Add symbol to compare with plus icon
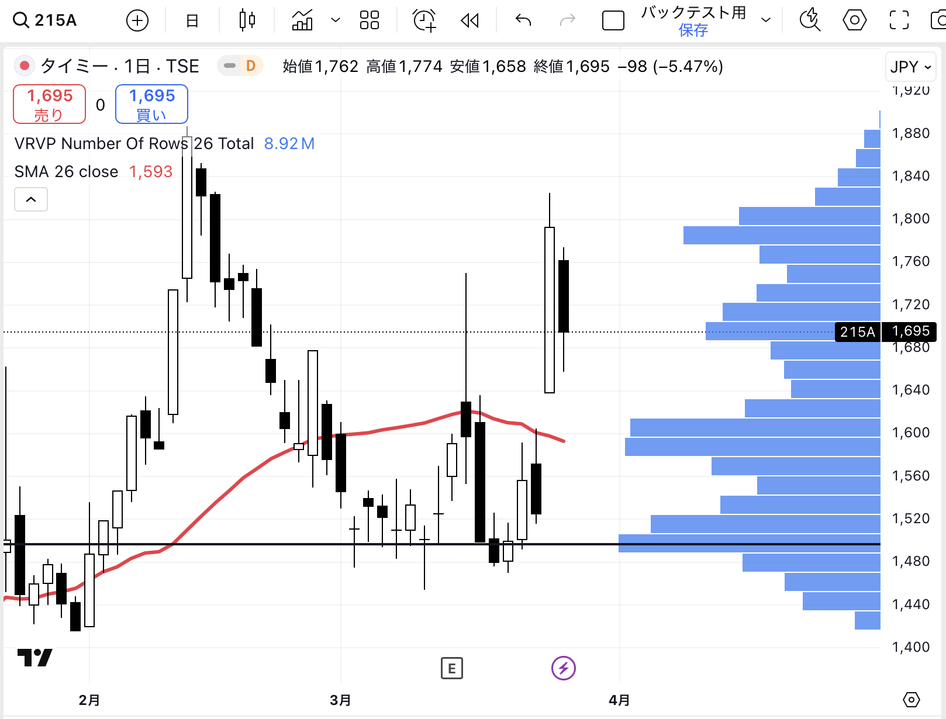Image resolution: width=946 pixels, height=719 pixels. pos(137,21)
